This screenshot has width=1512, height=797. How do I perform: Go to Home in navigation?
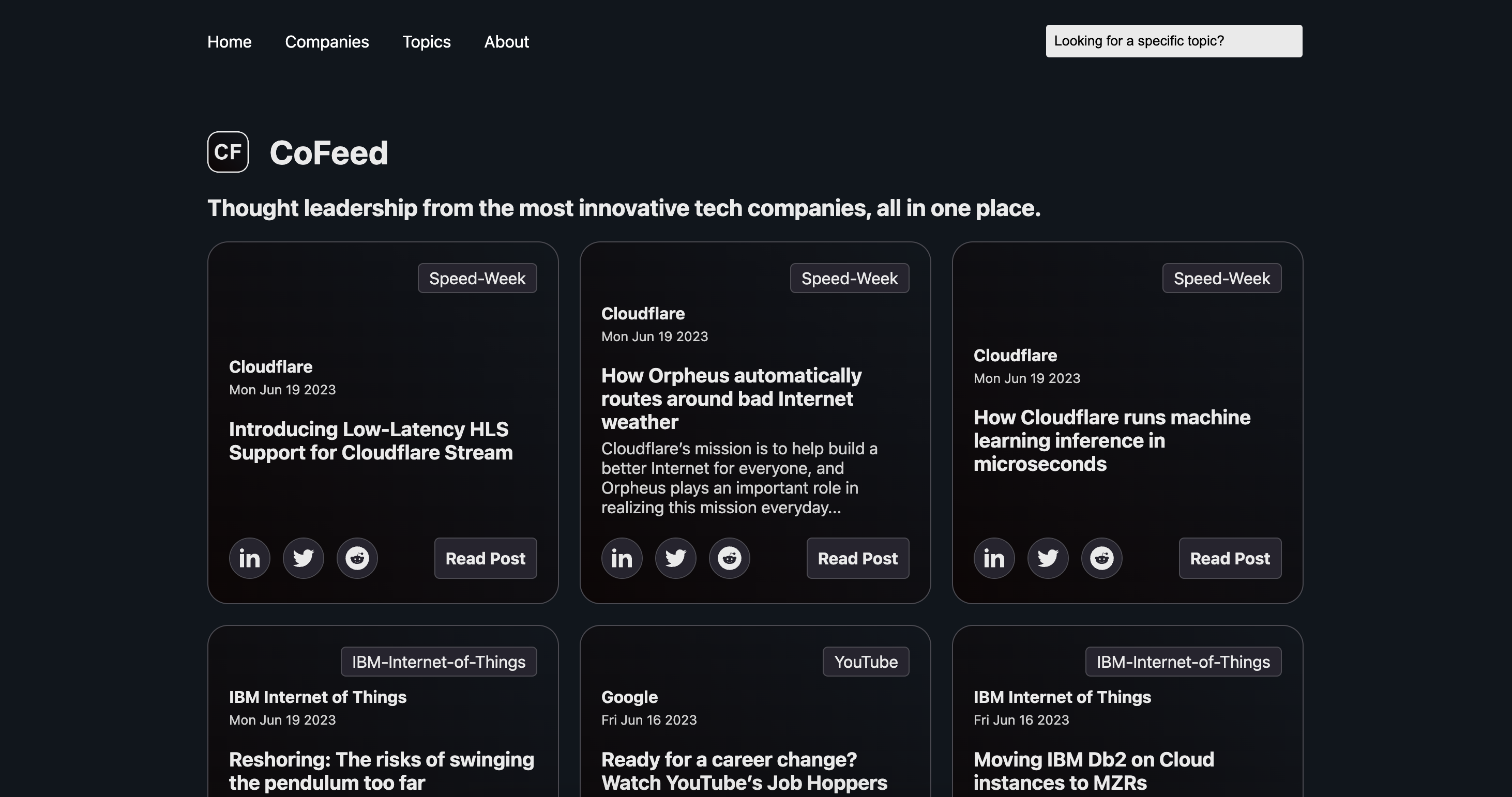pos(230,42)
